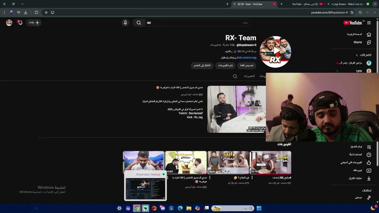Screen dimensions: 379x213
Task: Open a new browser tab
Action: click(227, 4)
